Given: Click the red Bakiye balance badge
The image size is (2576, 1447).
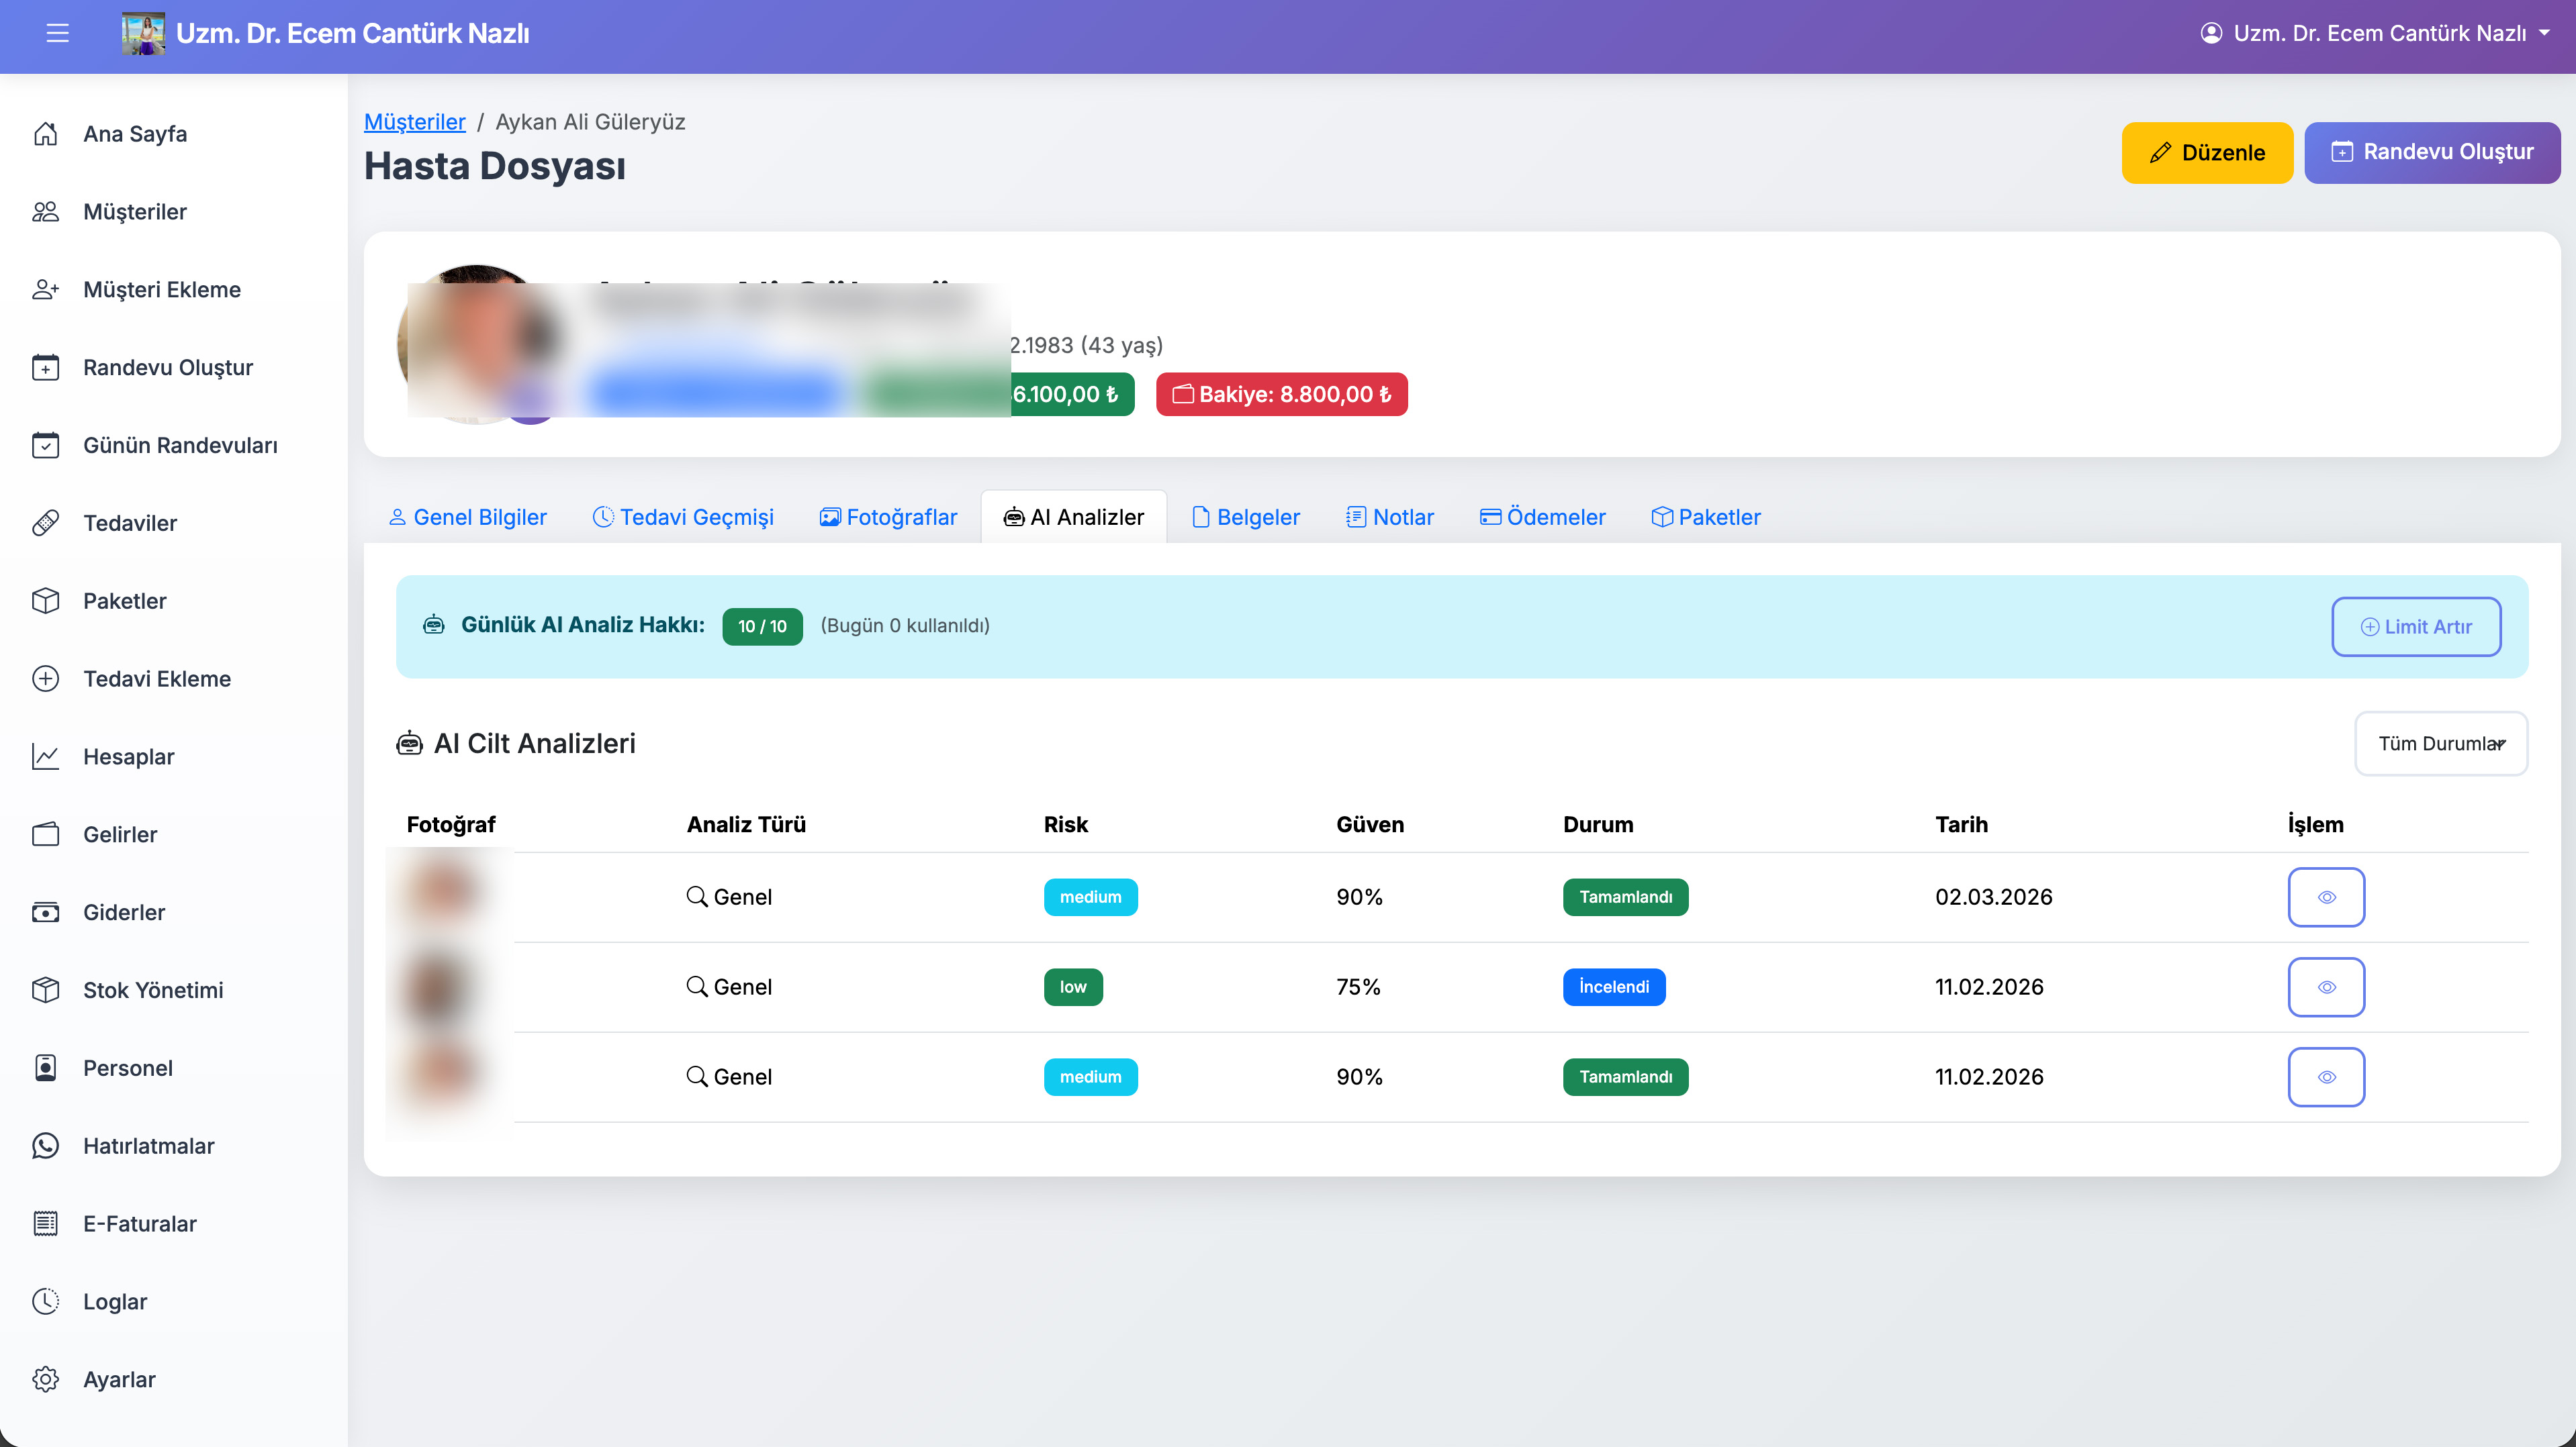Looking at the screenshot, I should tap(1282, 394).
